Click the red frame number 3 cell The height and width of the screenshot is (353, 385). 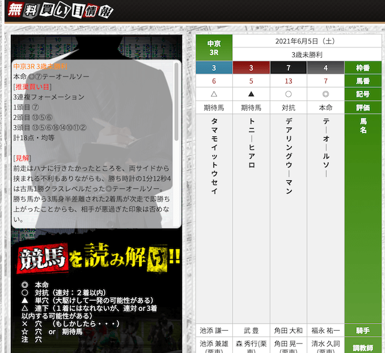tap(251, 68)
